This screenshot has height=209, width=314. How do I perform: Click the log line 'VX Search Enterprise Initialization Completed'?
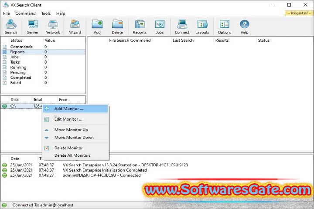[105, 170]
